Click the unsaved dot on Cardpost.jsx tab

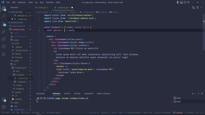pos(72,8)
